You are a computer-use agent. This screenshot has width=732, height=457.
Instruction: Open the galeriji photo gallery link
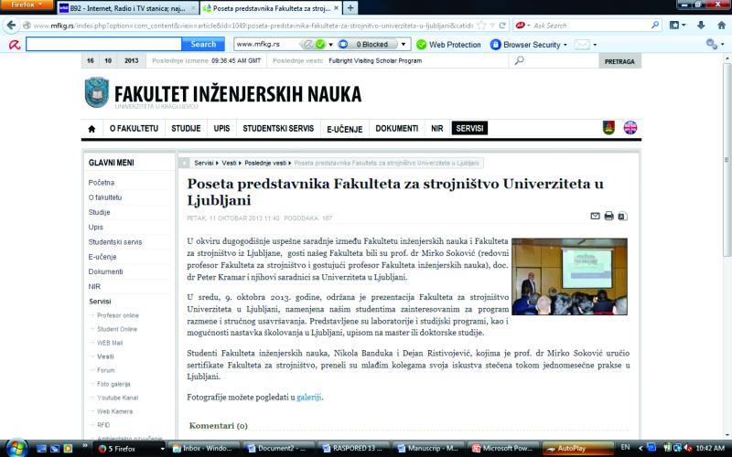tap(309, 398)
